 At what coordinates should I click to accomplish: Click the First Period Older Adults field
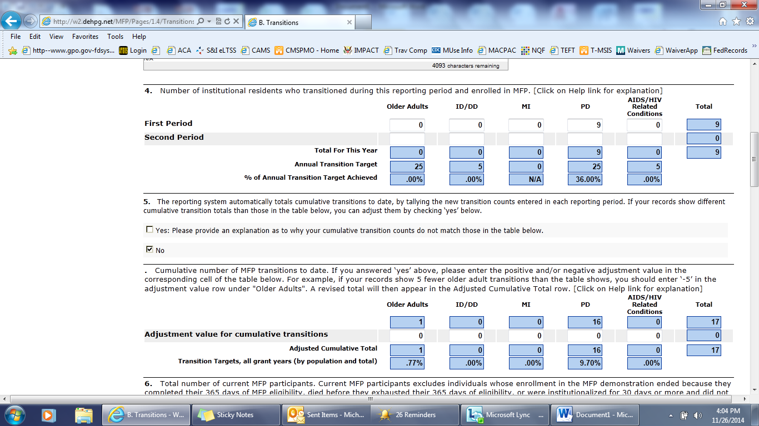[407, 125]
